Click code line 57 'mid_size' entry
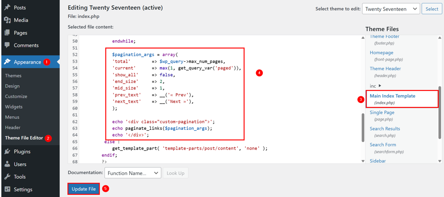The width and height of the screenshot is (444, 197). pos(139,88)
